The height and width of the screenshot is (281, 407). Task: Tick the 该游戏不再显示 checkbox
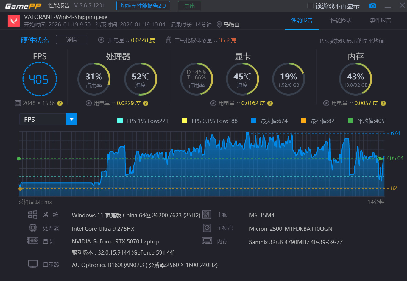click(x=310, y=6)
